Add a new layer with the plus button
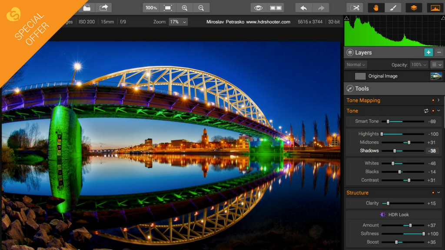445x250 pixels. pyautogui.click(x=428, y=52)
